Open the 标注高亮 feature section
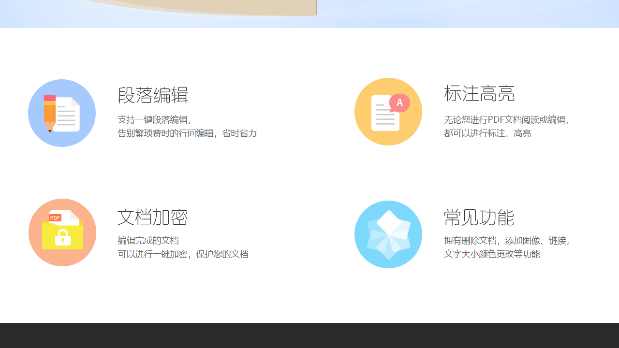Image resolution: width=619 pixels, height=348 pixels. (x=479, y=94)
